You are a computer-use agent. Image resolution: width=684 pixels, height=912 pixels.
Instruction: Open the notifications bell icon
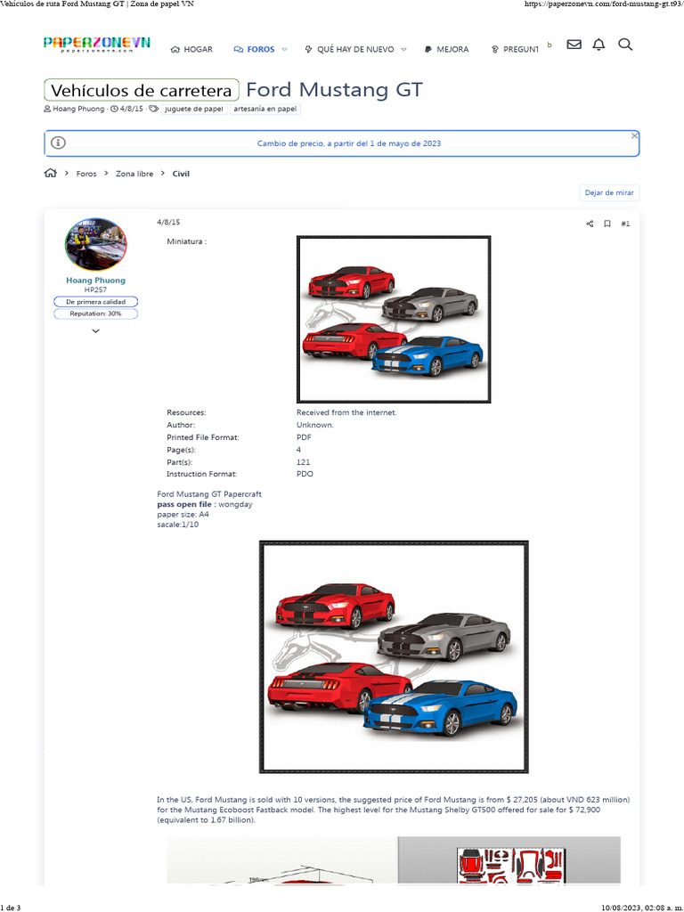[x=598, y=45]
